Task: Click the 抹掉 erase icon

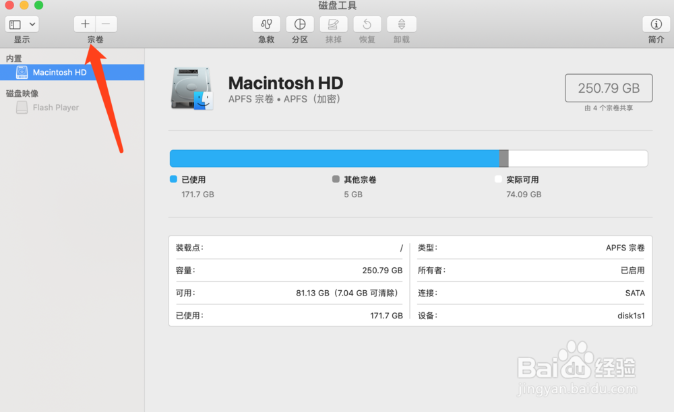Action: pos(333,24)
